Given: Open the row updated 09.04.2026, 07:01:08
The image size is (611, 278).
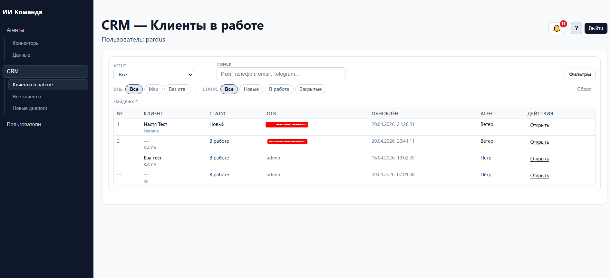Looking at the screenshot, I should (x=539, y=176).
